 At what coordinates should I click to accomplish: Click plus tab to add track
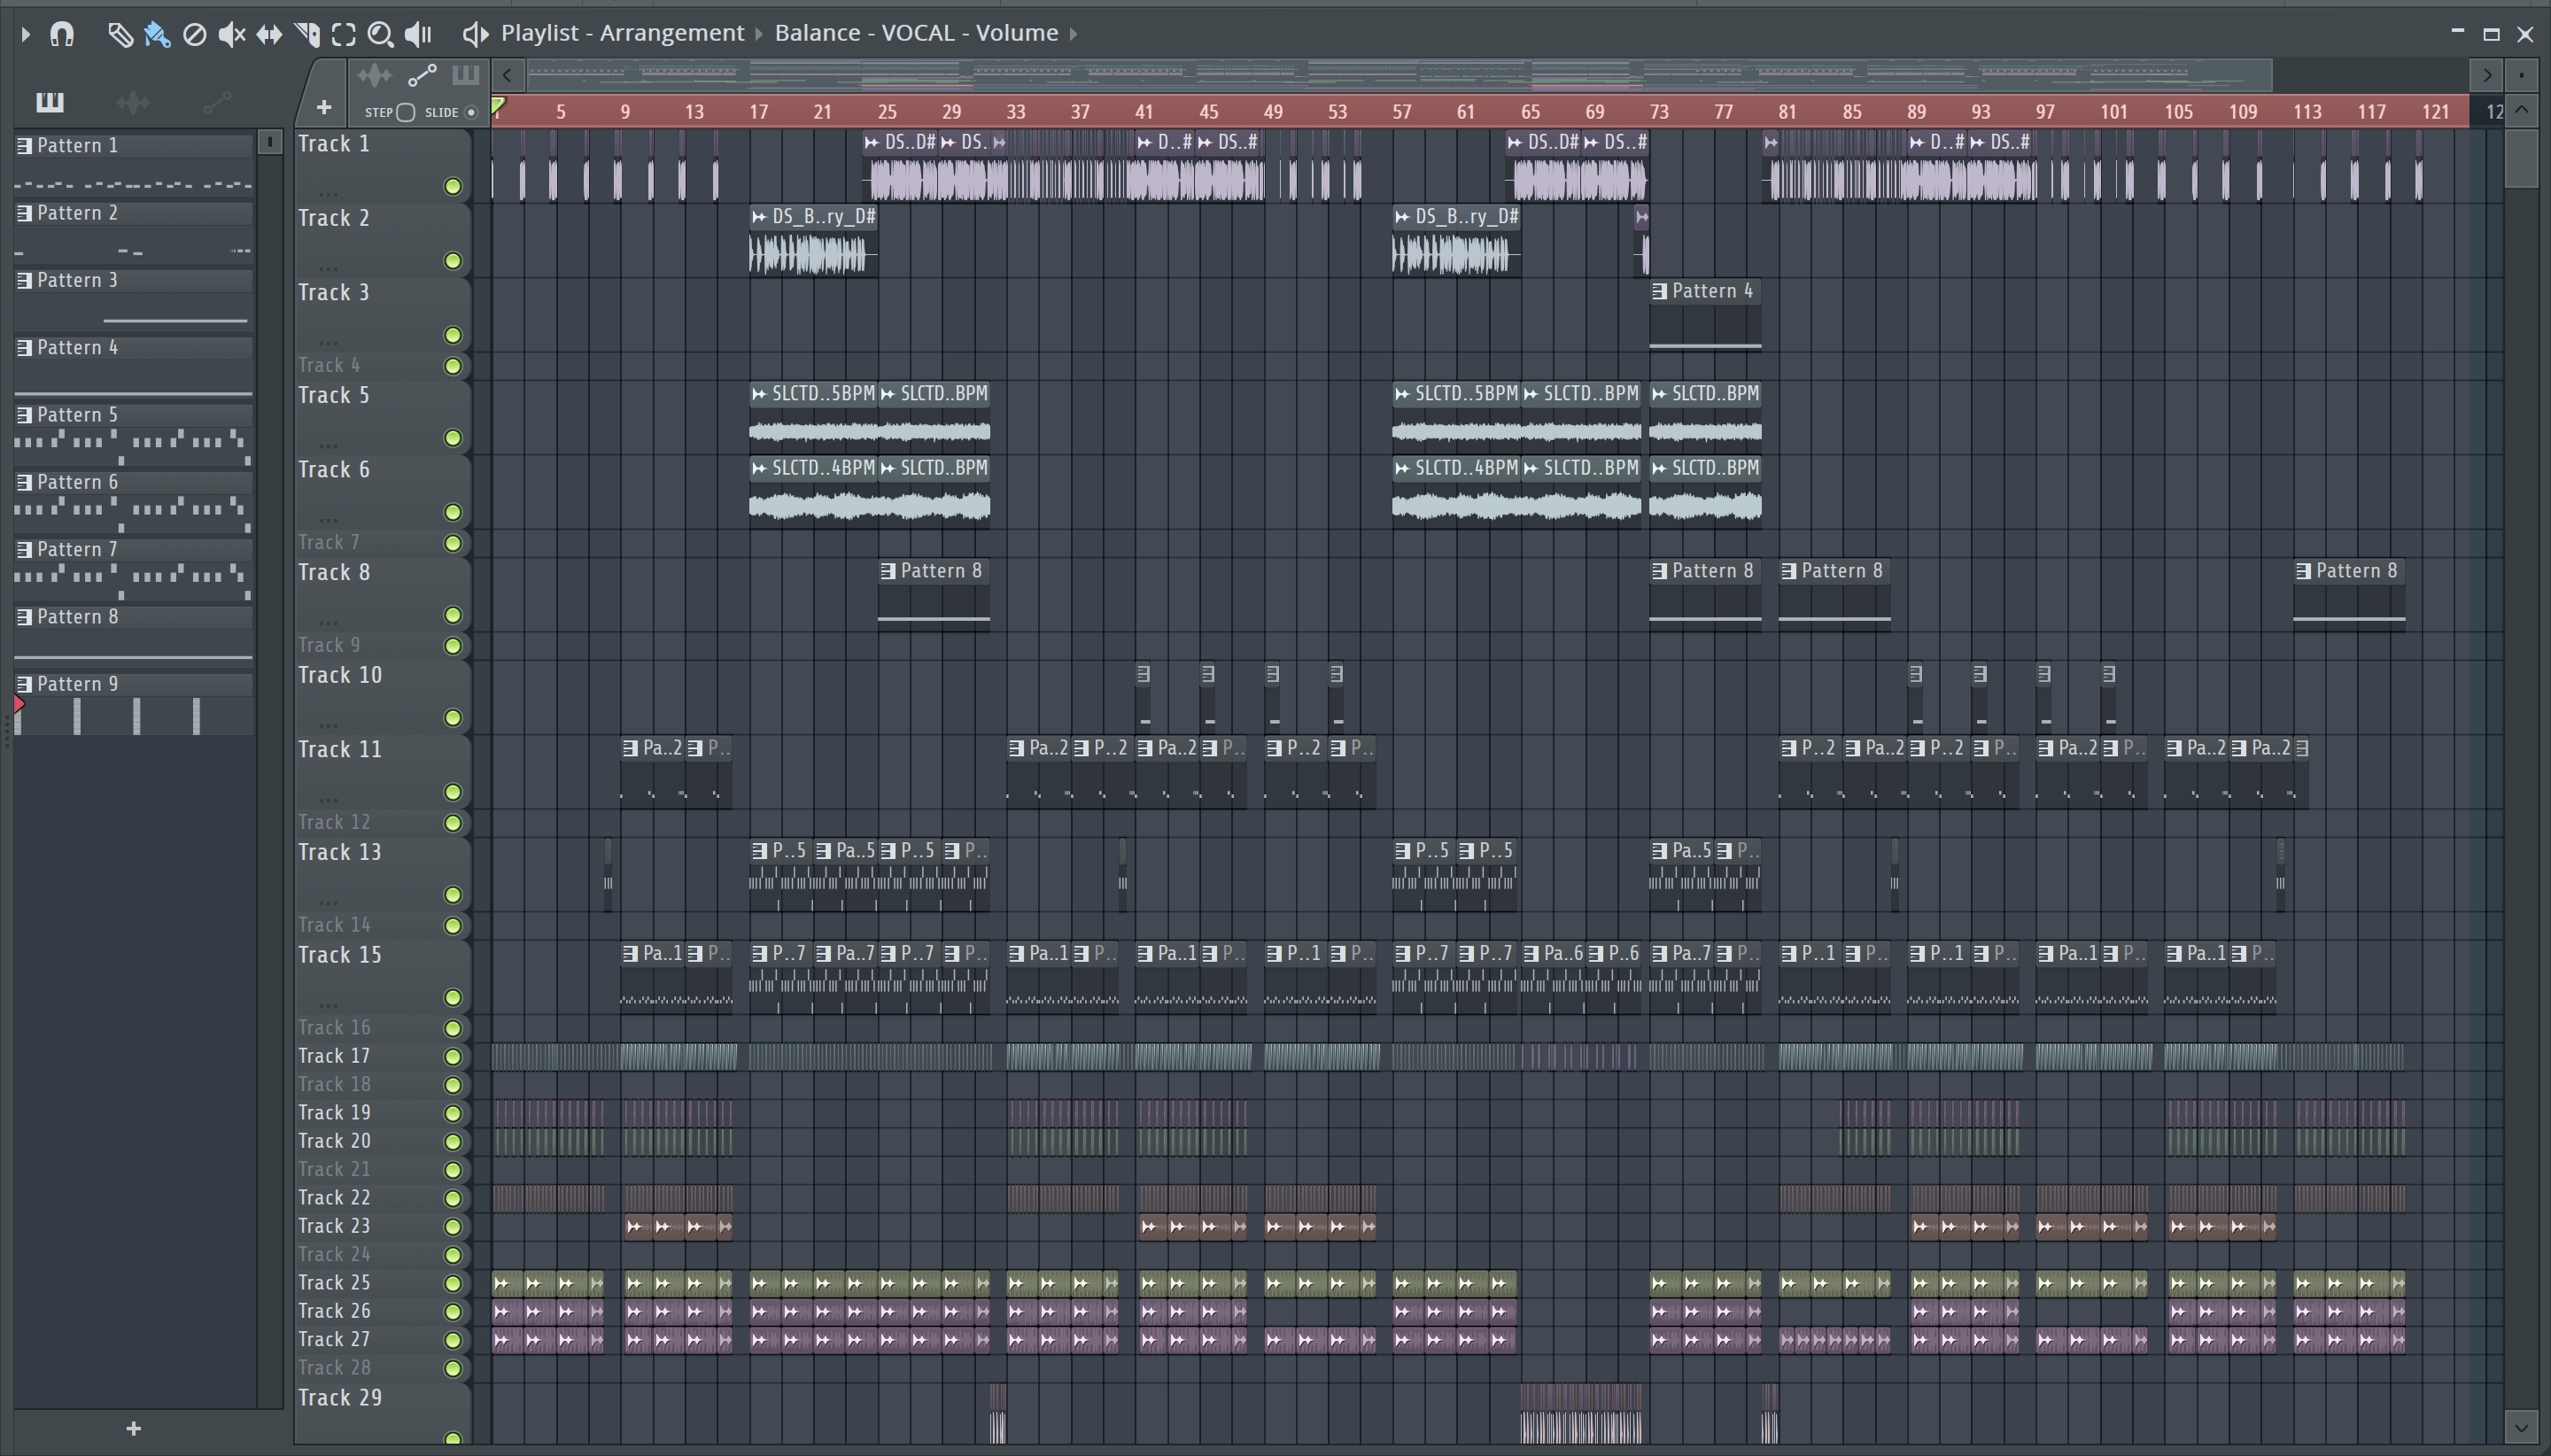coord(323,107)
